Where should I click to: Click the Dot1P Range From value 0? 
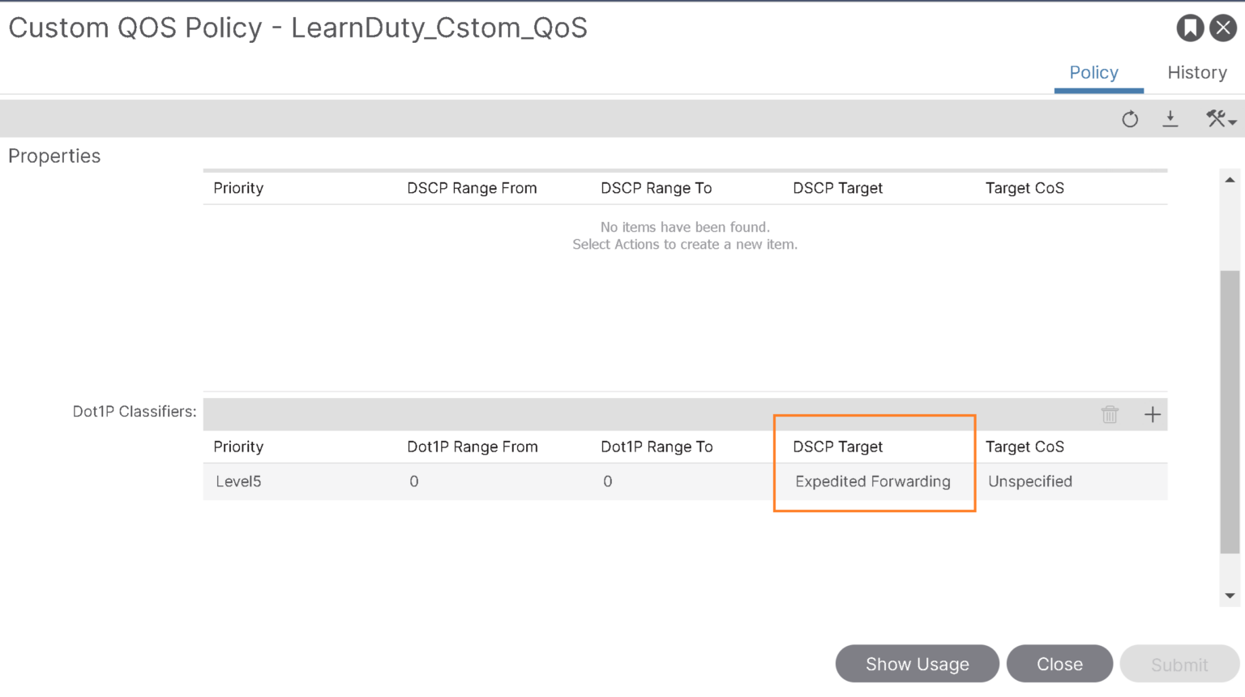[x=413, y=481]
